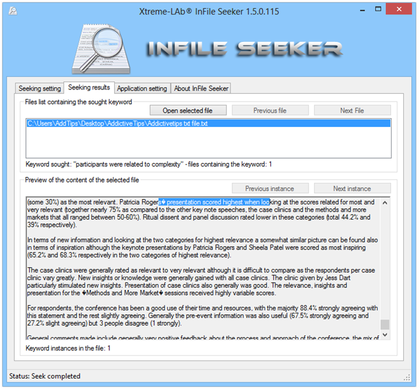Click the Previous file button
Image resolution: width=419 pixels, height=389 pixels.
(x=270, y=110)
